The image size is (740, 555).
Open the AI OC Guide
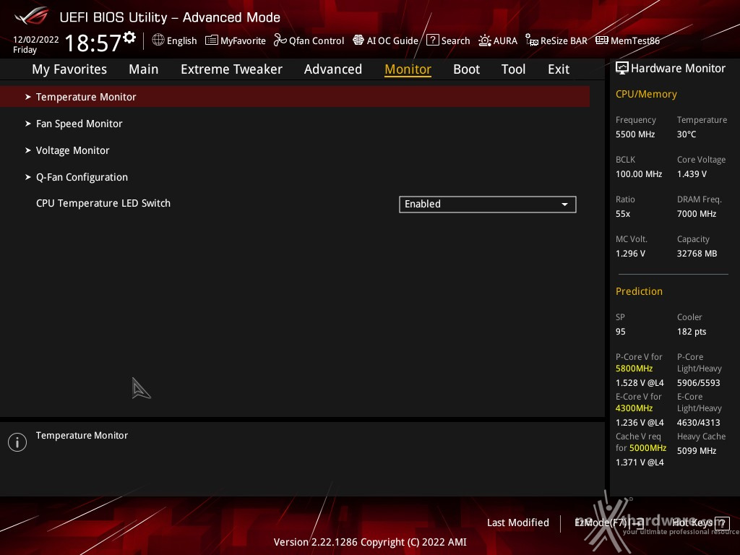(392, 40)
